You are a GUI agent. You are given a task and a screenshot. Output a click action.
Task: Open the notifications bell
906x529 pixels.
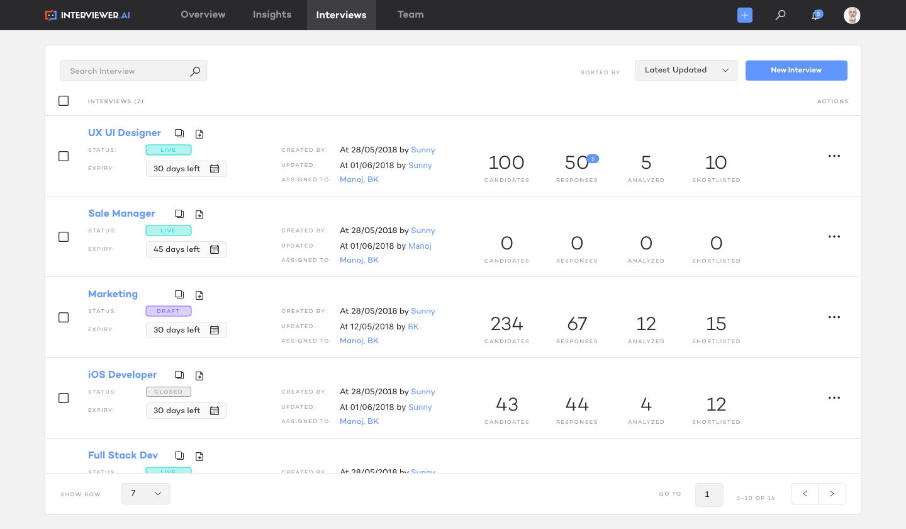coord(816,15)
